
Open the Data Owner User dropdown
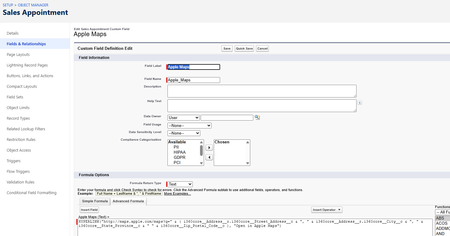click(184, 118)
